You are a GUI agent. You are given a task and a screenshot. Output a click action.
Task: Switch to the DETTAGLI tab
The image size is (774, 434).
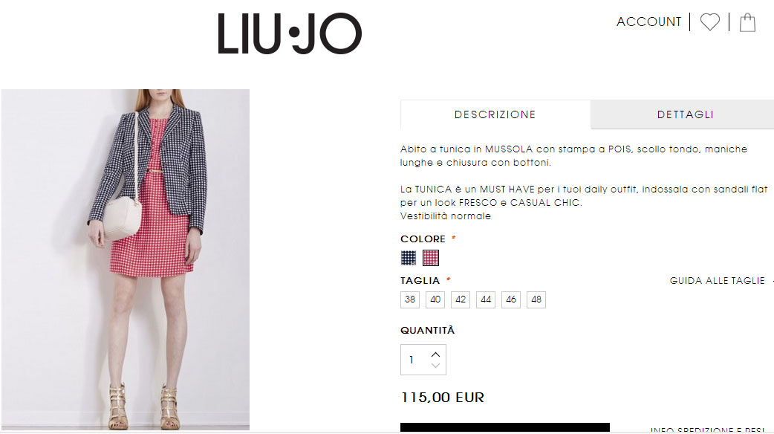[685, 114]
